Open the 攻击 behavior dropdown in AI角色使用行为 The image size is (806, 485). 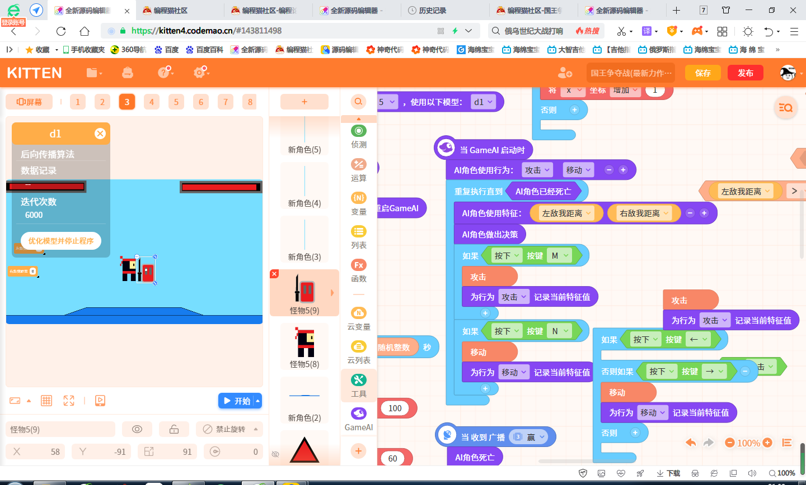538,170
